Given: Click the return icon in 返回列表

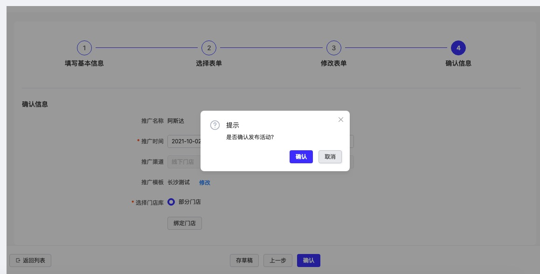Looking at the screenshot, I should (x=18, y=261).
